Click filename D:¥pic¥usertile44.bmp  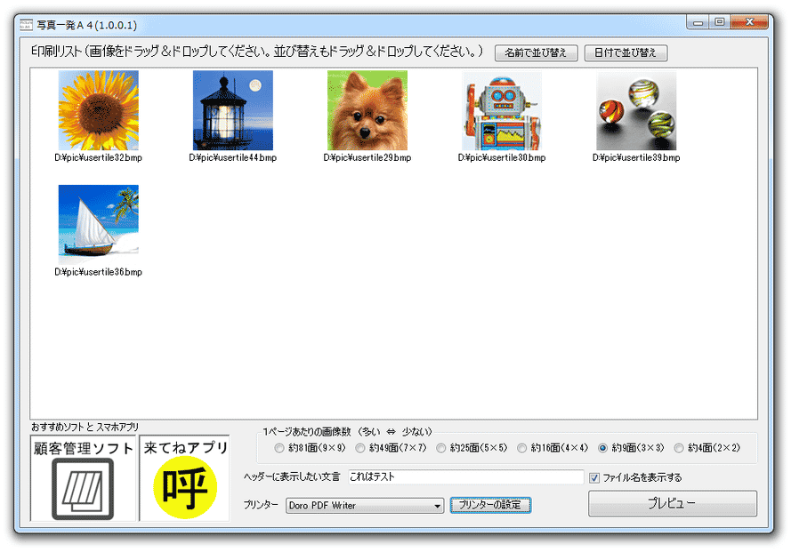click(x=233, y=158)
